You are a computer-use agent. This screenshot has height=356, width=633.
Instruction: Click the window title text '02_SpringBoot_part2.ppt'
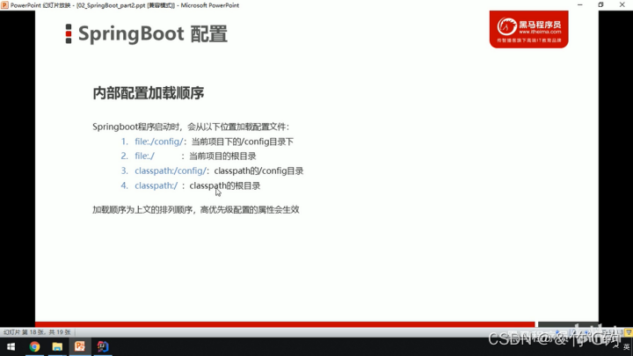point(110,5)
